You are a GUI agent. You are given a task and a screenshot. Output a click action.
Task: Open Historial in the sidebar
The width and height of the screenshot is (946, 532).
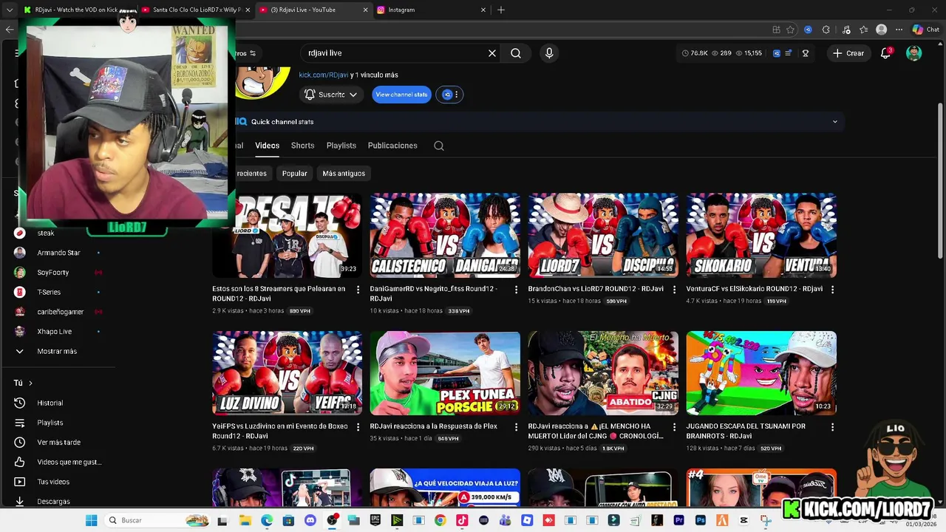[50, 403]
